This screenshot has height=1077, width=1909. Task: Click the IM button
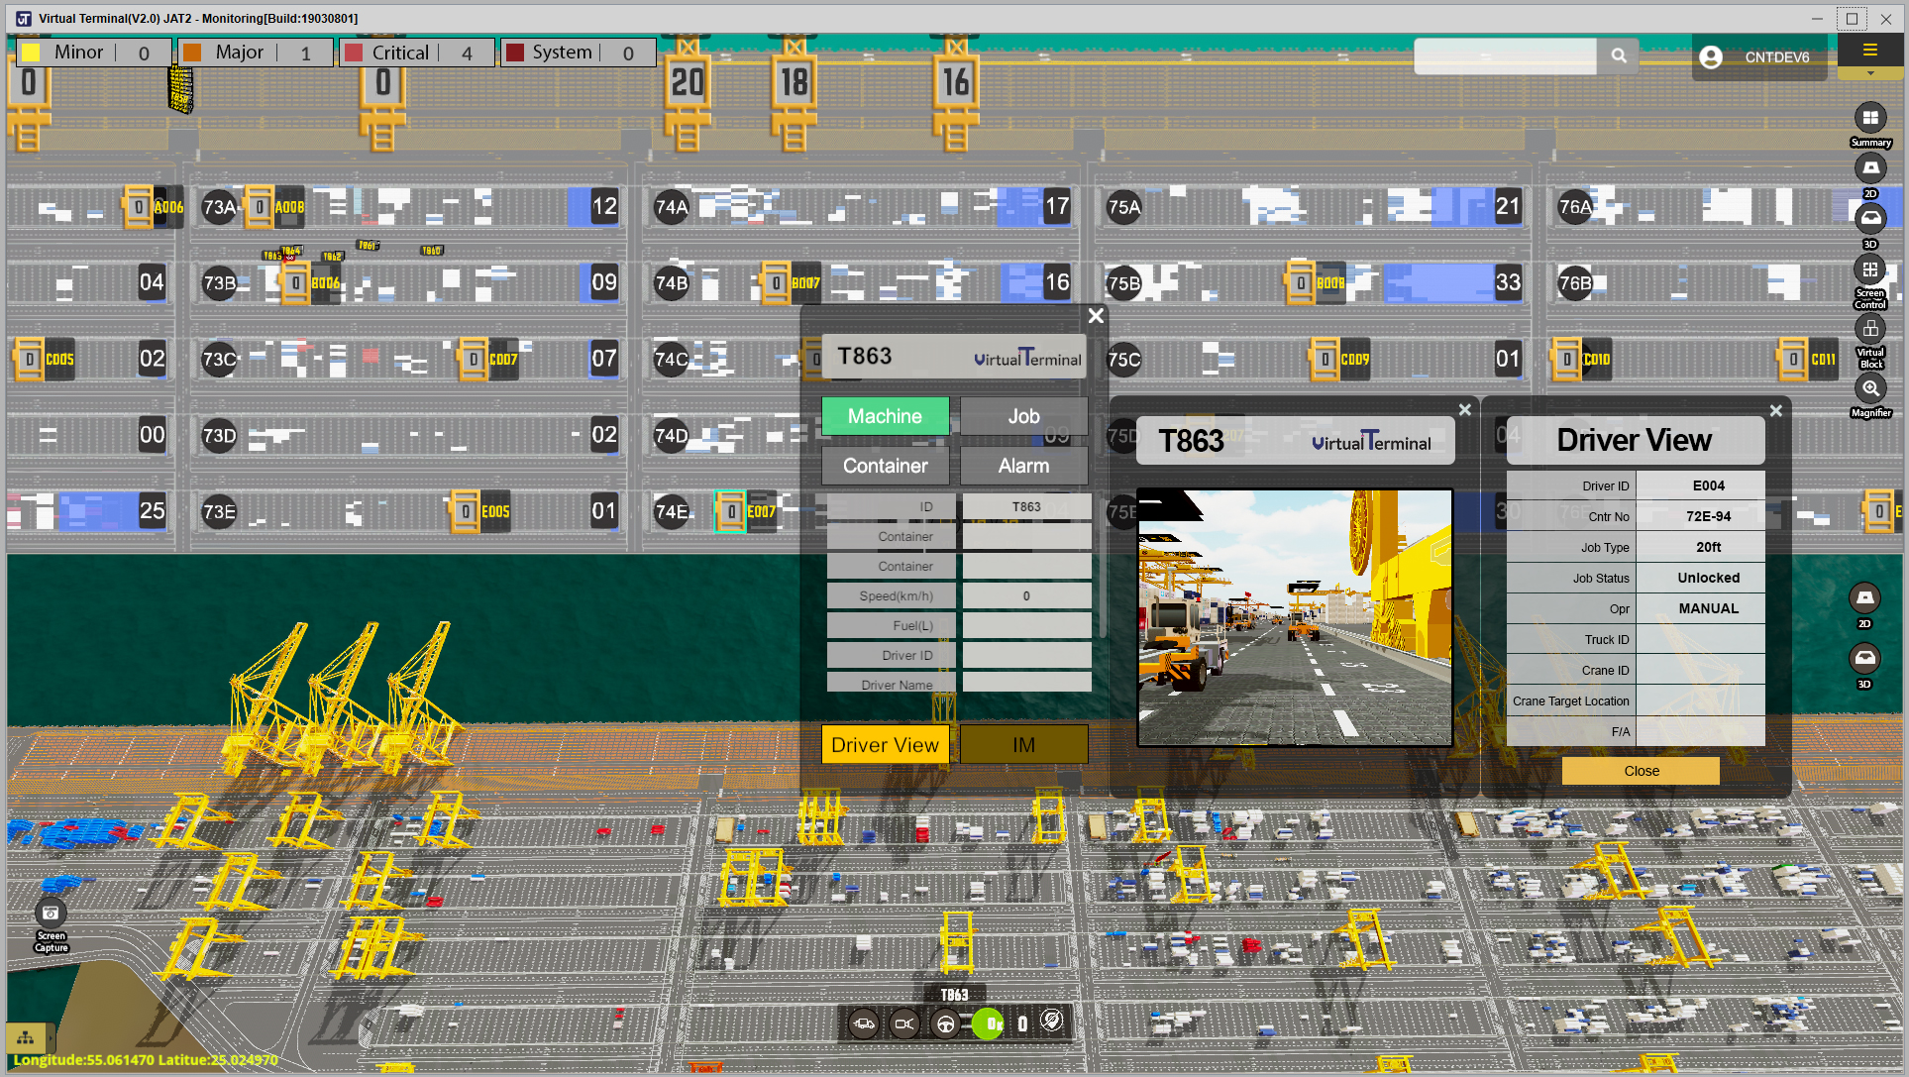coord(1023,745)
